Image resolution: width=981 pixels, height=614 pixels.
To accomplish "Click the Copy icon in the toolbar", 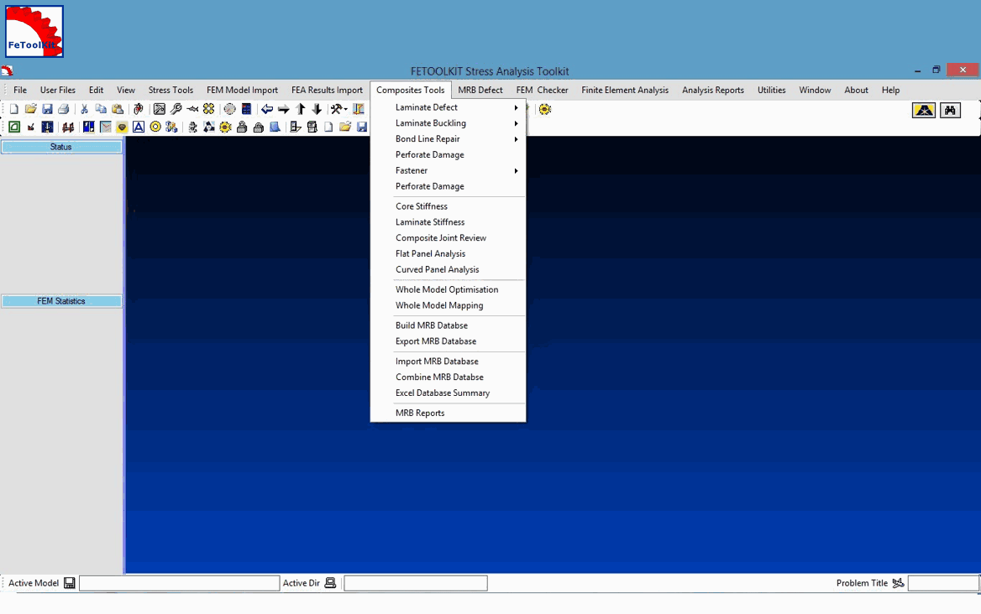I will (101, 109).
